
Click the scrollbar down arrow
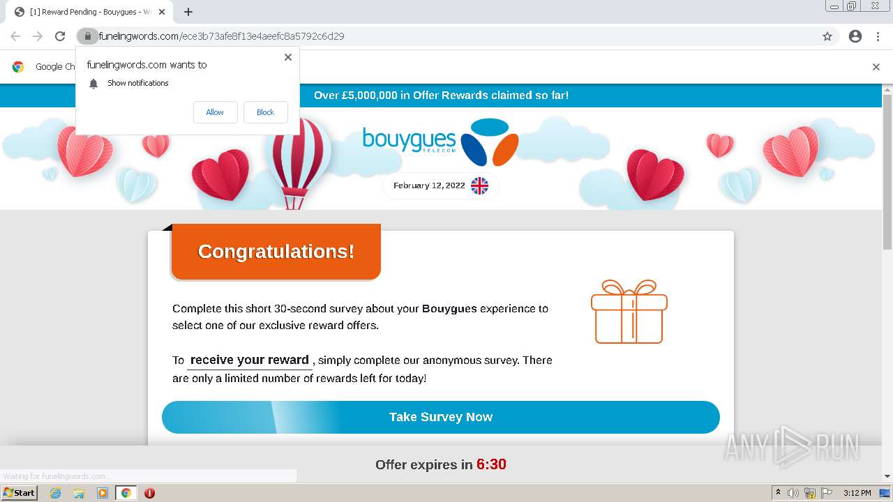pyautogui.click(x=887, y=476)
